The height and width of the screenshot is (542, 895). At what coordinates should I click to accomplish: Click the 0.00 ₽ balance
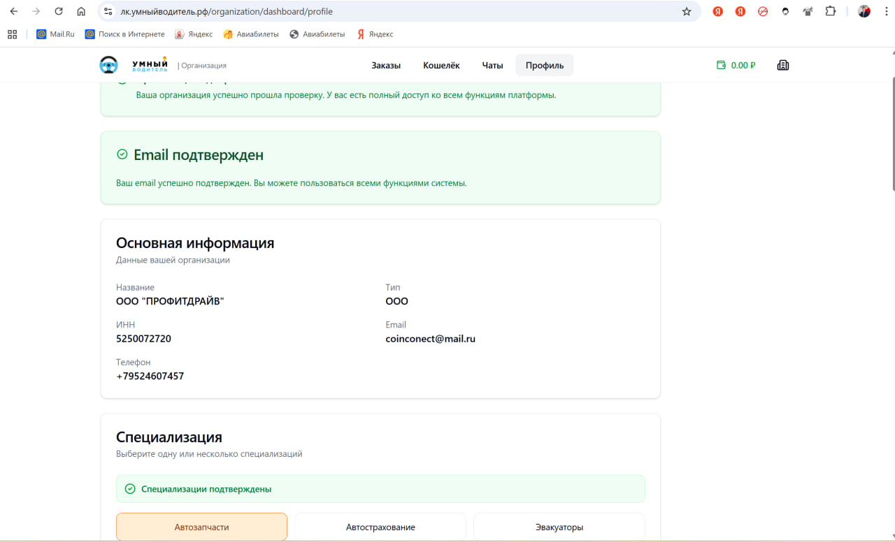tap(743, 65)
